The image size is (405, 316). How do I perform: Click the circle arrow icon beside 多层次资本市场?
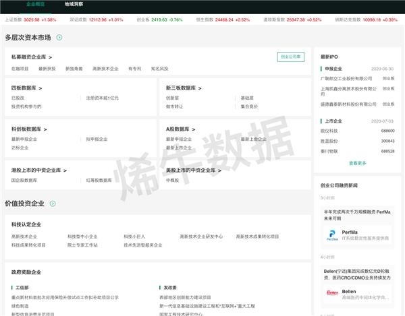coord(59,37)
